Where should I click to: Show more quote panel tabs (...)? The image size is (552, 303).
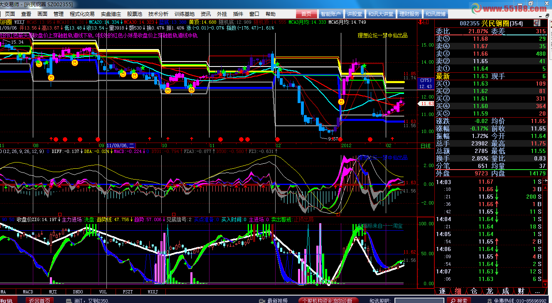pos(537,291)
